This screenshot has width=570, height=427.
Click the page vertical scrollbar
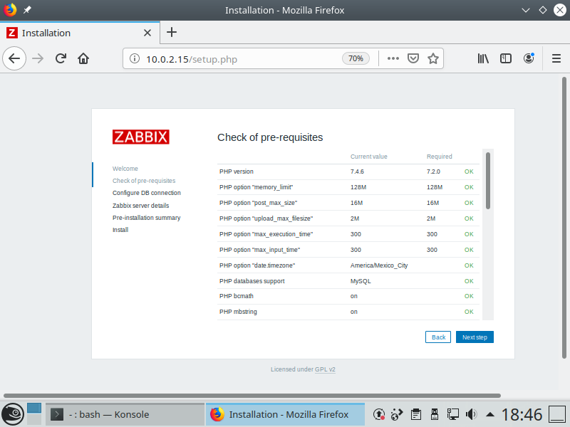pos(564,218)
